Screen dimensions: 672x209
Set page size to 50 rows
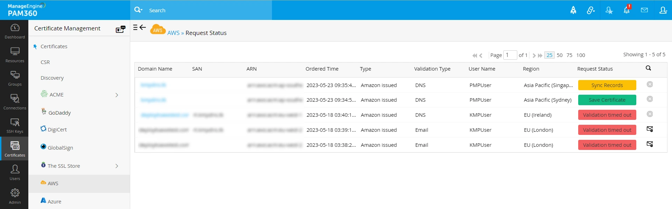coord(560,55)
